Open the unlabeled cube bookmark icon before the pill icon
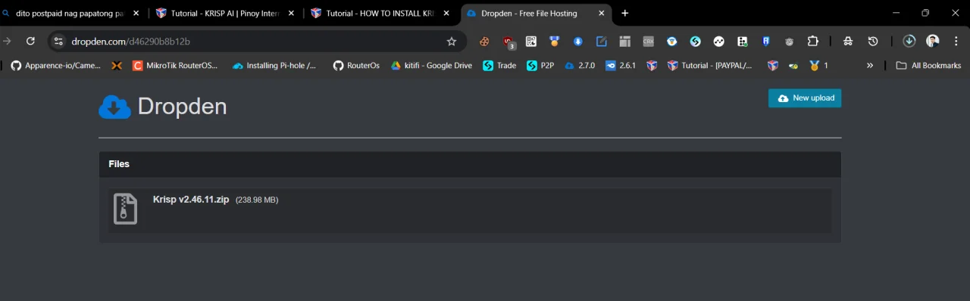This screenshot has width=970, height=301. click(x=772, y=66)
